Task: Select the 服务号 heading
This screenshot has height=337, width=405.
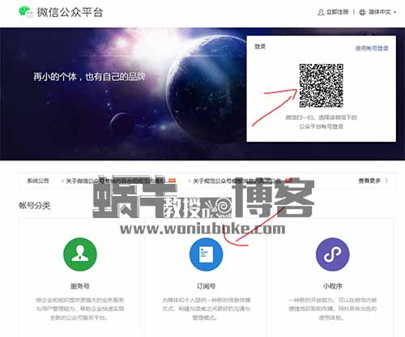Action: pyautogui.click(x=80, y=286)
